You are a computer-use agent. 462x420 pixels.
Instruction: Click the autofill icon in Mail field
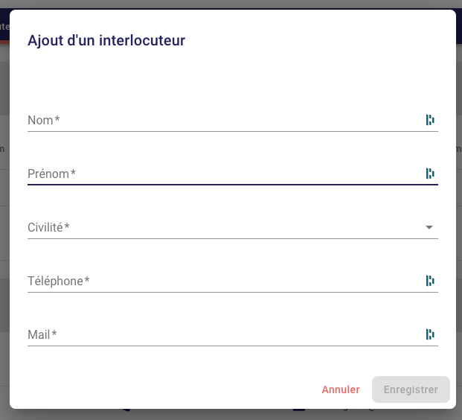(x=430, y=334)
